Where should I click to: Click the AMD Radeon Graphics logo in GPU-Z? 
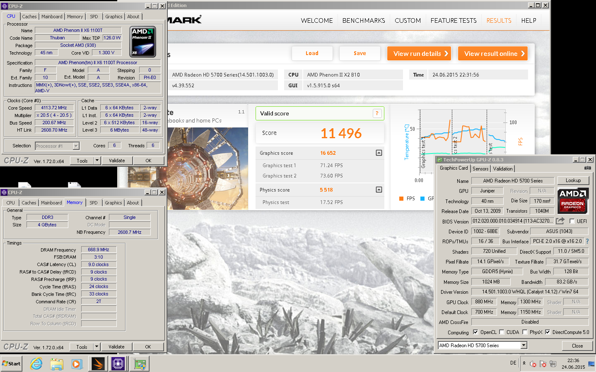pos(573,201)
